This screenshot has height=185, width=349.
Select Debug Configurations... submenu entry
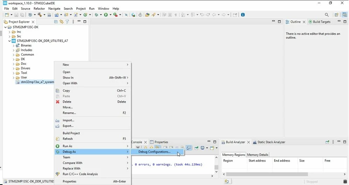click(157, 152)
